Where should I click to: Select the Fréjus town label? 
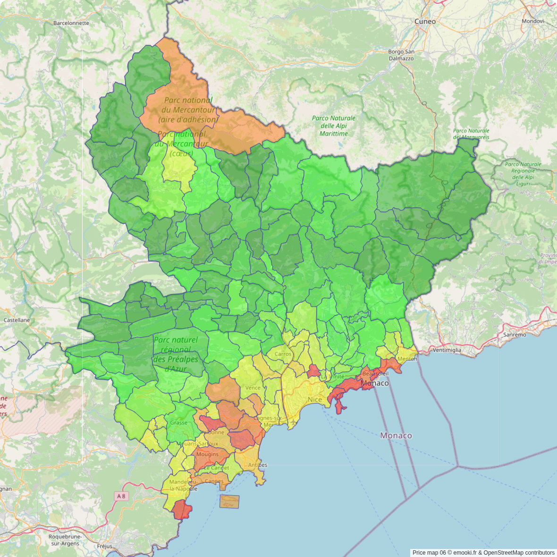(105, 546)
